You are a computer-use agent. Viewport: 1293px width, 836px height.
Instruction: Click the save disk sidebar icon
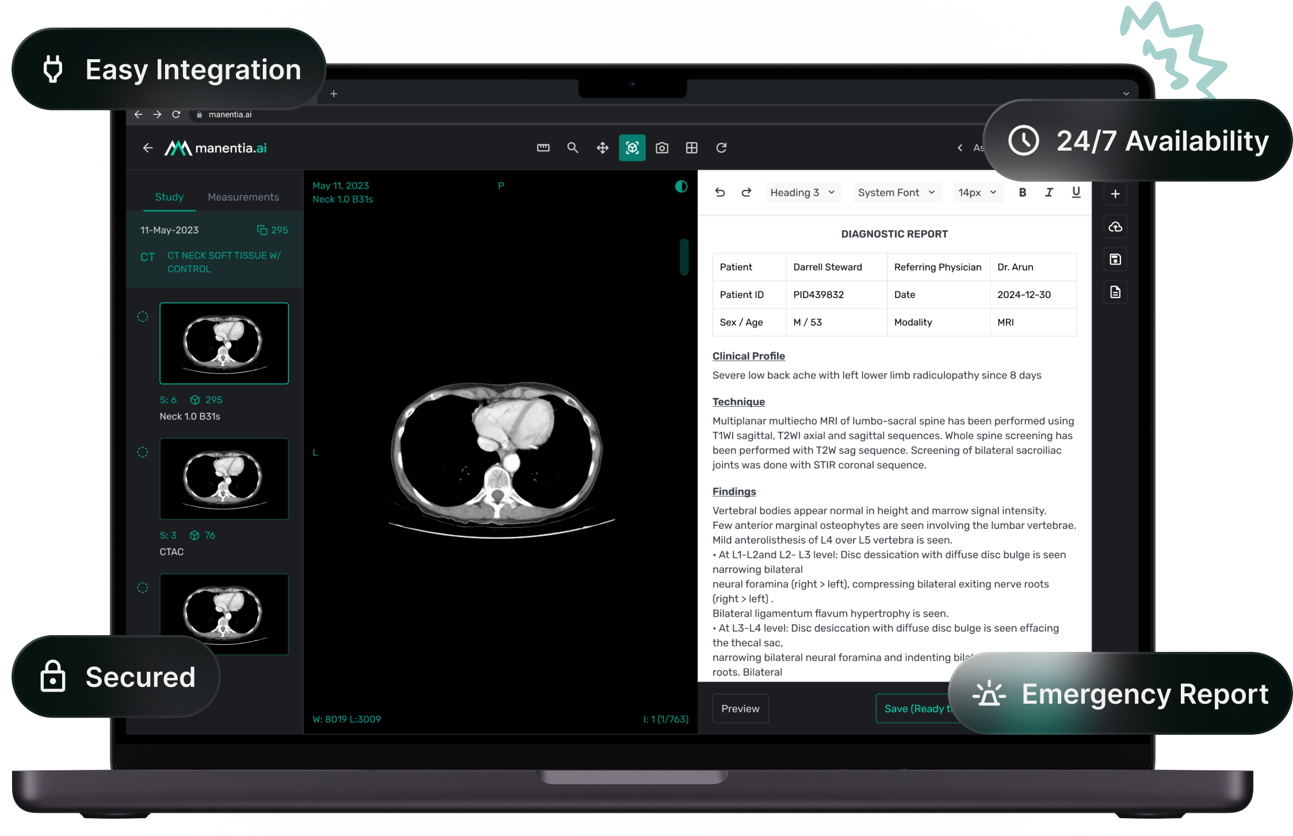pos(1115,259)
